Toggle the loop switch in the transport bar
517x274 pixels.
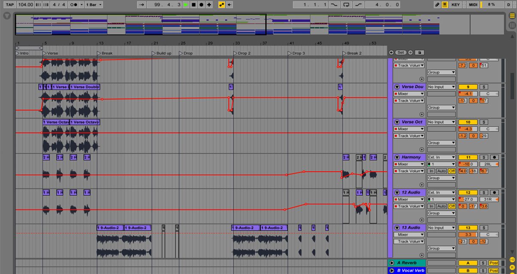coord(346,4)
